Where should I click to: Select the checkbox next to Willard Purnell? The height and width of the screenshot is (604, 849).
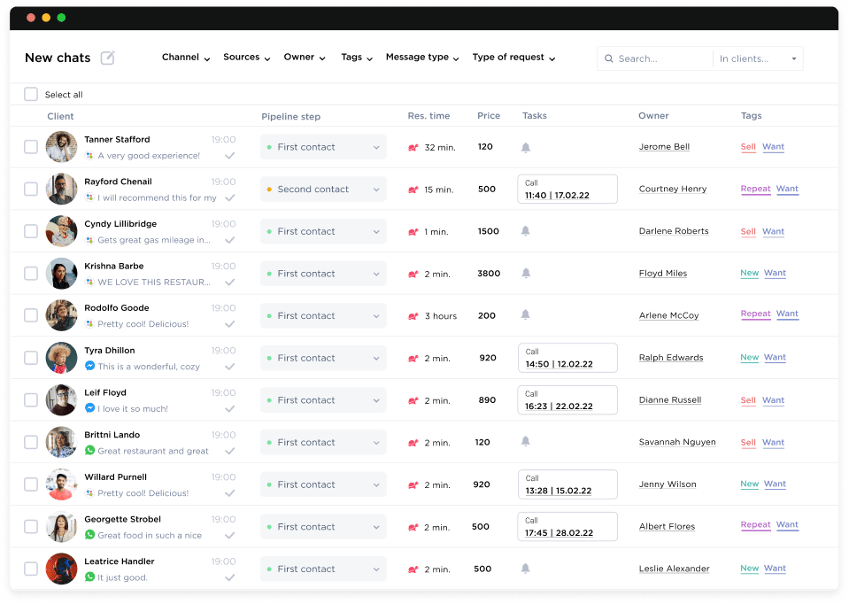pos(31,484)
